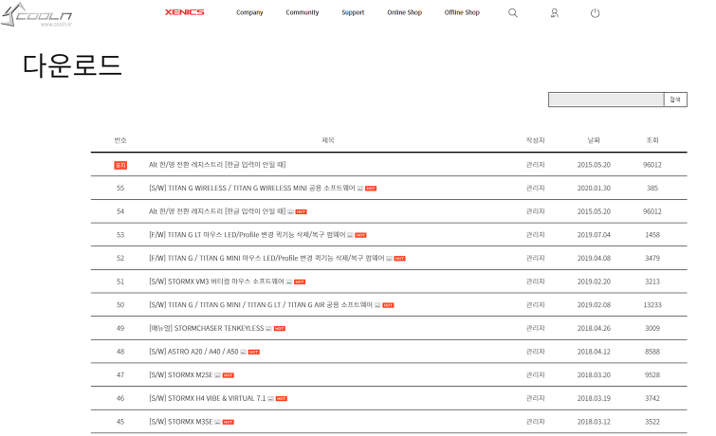Click the view count 8588 cell
Viewport: 716px width, 436px height.
[x=652, y=352]
